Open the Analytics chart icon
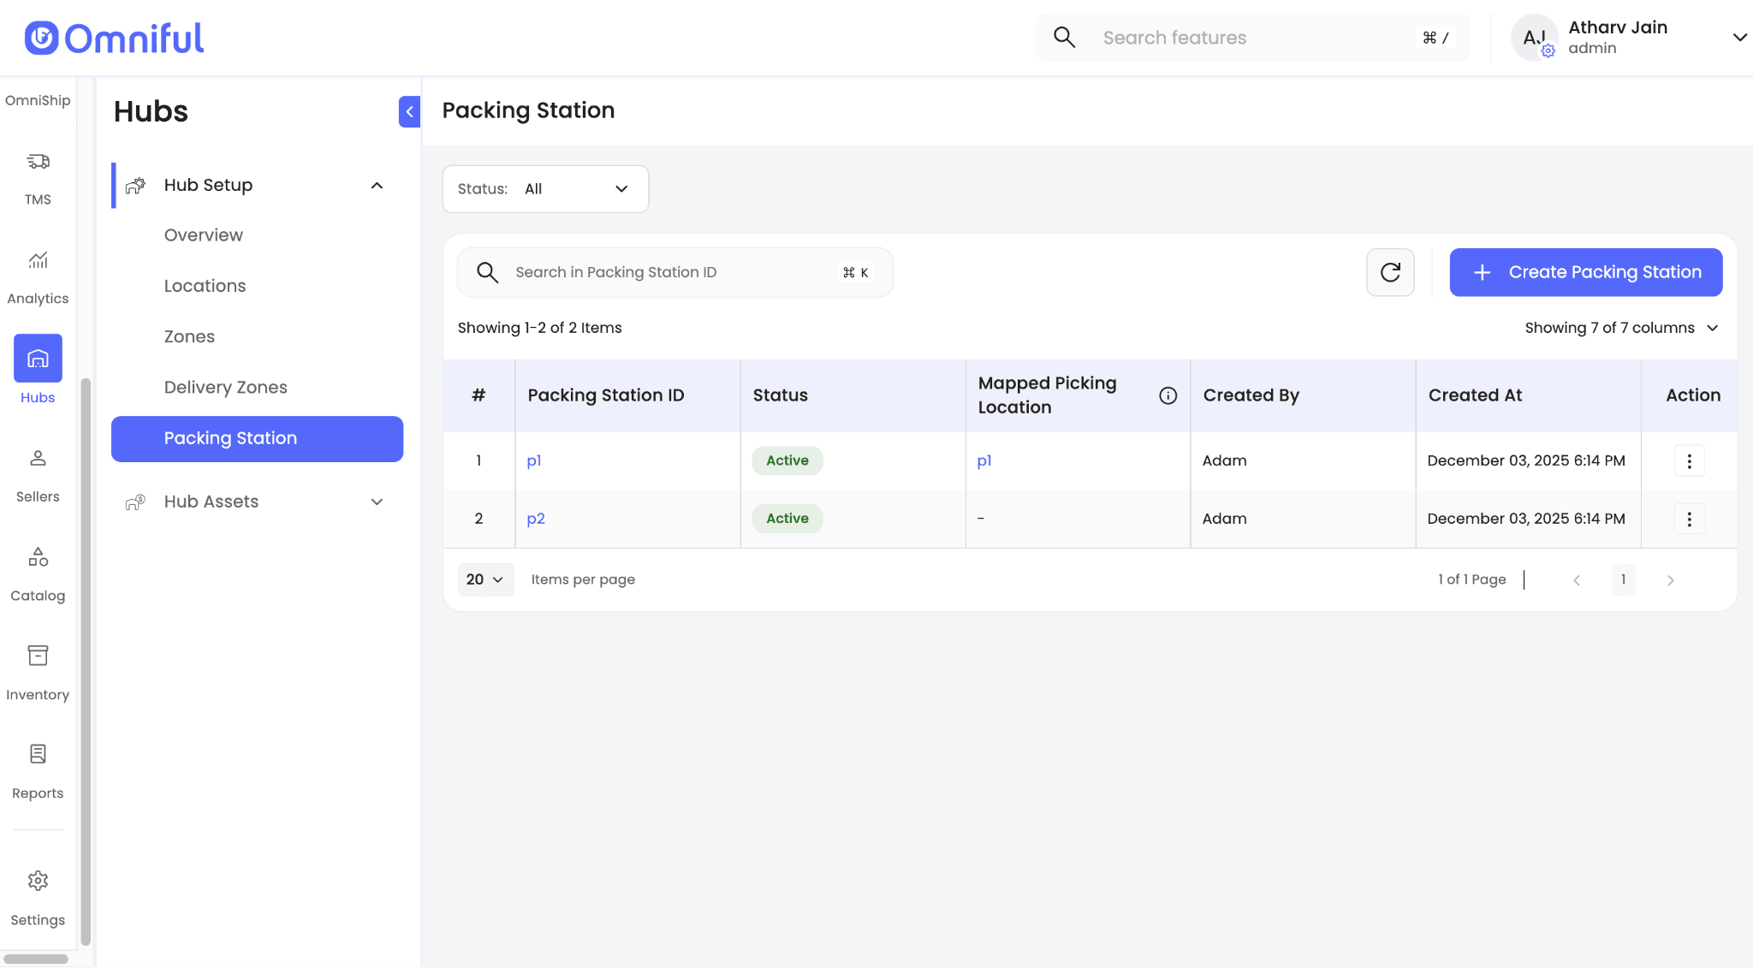 38,260
